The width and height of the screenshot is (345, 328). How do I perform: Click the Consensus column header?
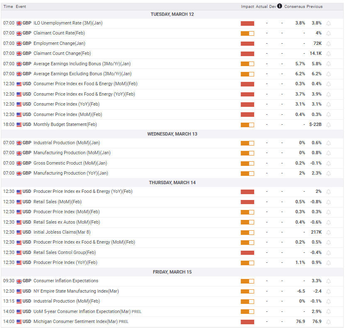click(294, 7)
